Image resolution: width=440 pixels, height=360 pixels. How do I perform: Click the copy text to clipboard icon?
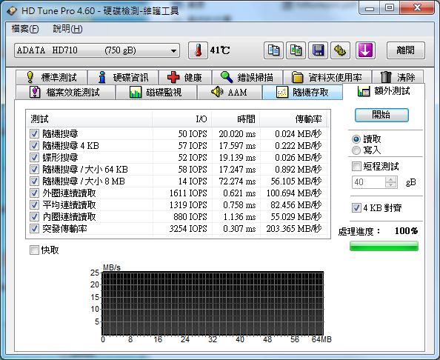pos(273,50)
